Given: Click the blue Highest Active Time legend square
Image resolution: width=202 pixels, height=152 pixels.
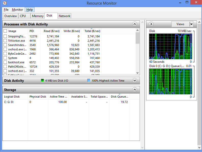Looking at the screenshot, I should [x=89, y=80].
